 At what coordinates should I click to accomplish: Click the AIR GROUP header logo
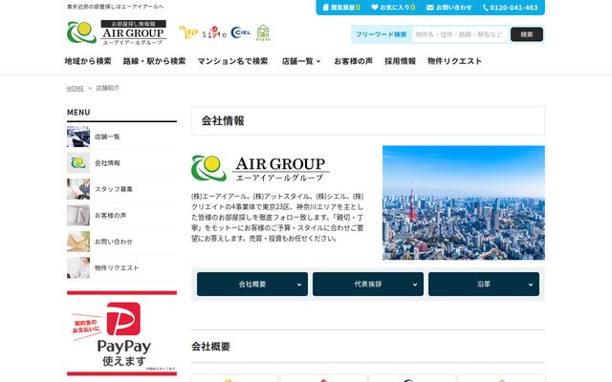(x=117, y=32)
